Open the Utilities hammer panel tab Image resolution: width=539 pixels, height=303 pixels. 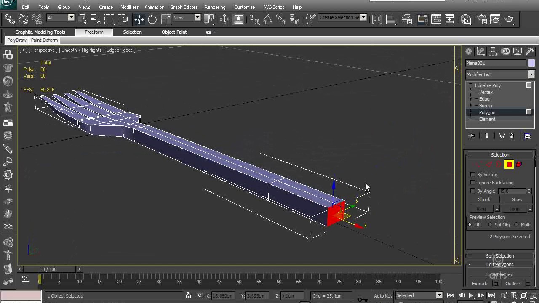[x=530, y=51]
